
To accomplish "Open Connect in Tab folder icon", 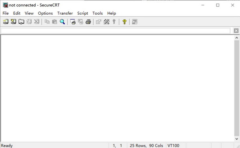I will pos(21,22).
